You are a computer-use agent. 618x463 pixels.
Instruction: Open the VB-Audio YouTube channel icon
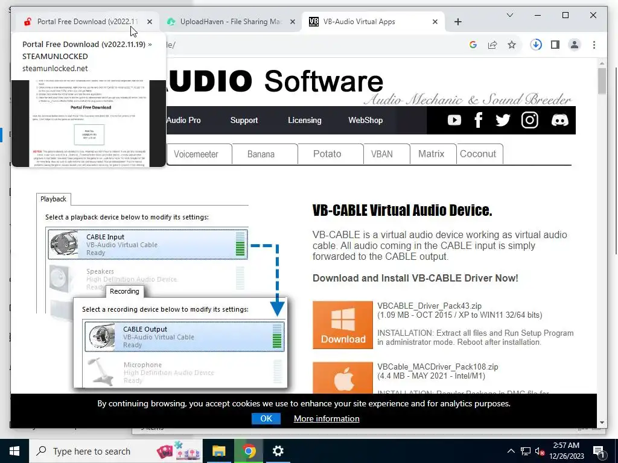point(454,120)
